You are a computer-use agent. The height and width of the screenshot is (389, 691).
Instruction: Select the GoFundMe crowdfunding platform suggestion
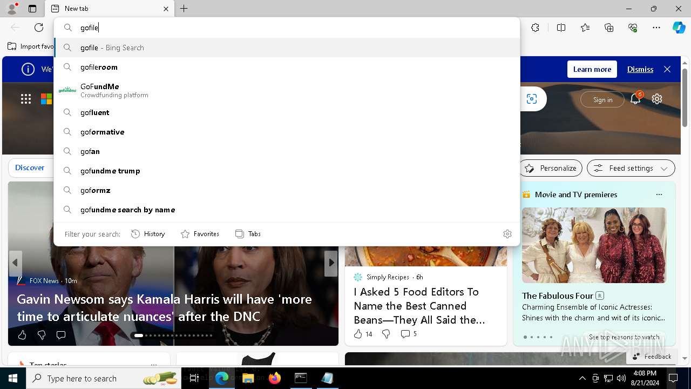(287, 90)
